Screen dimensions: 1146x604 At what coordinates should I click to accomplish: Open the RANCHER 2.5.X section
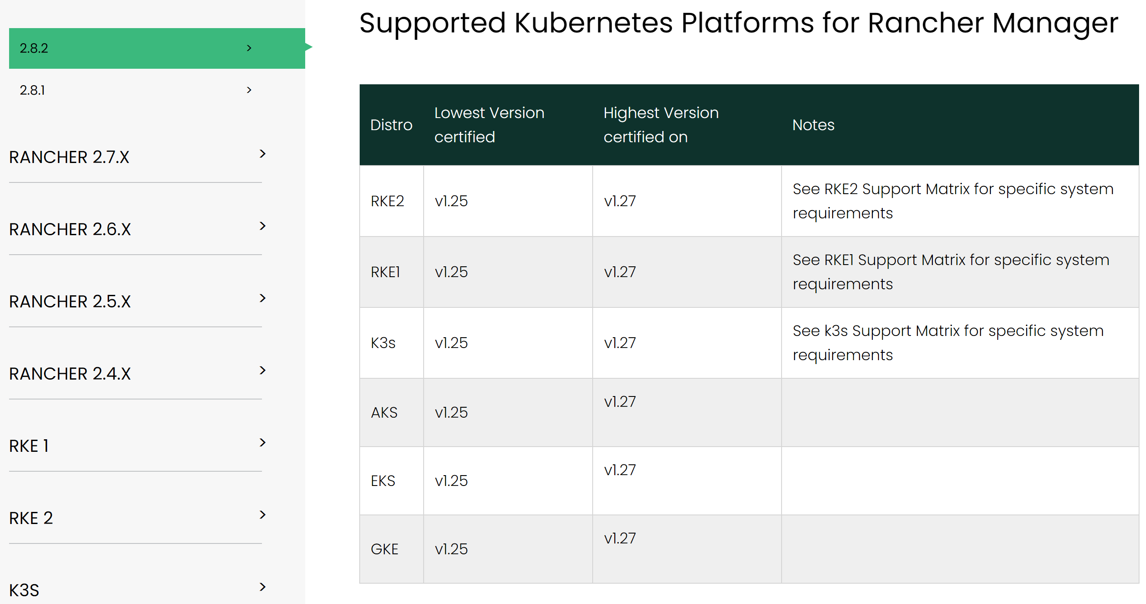click(x=70, y=301)
